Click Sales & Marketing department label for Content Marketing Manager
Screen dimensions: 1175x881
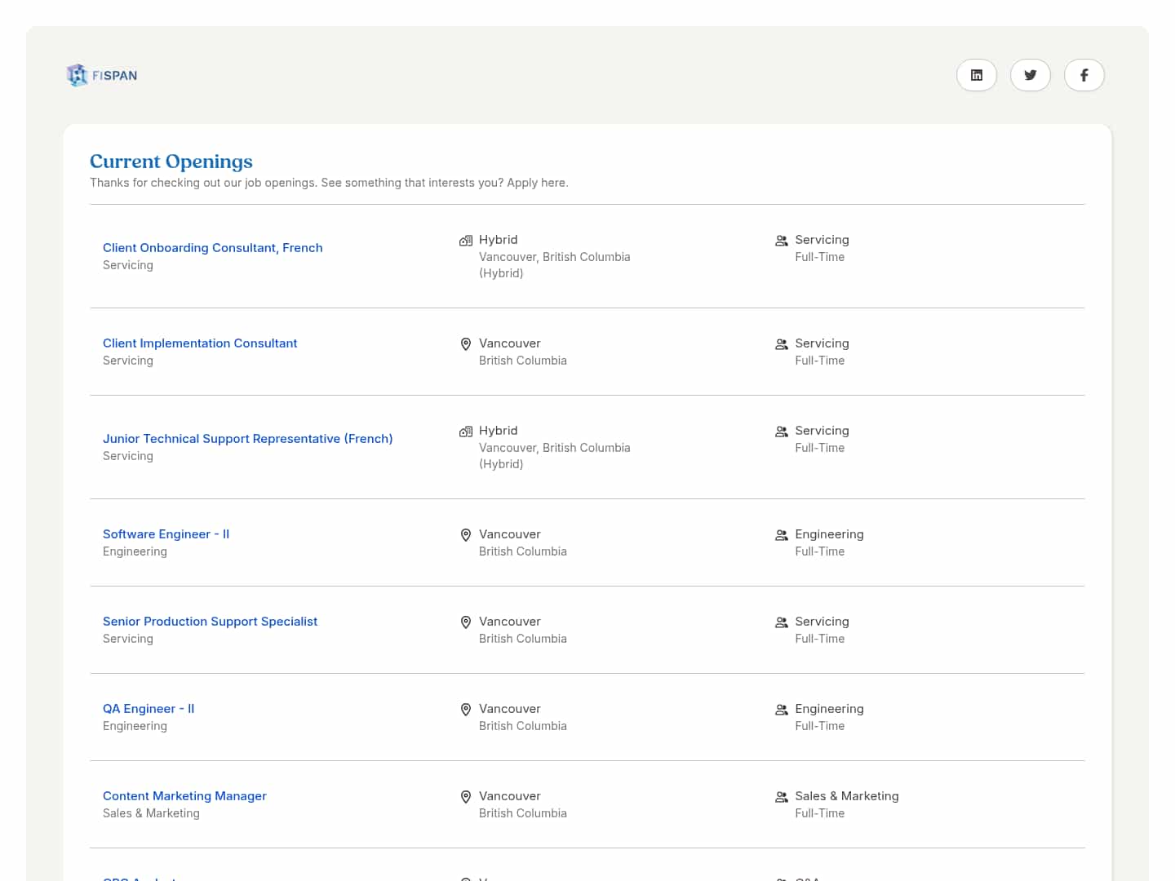846,796
